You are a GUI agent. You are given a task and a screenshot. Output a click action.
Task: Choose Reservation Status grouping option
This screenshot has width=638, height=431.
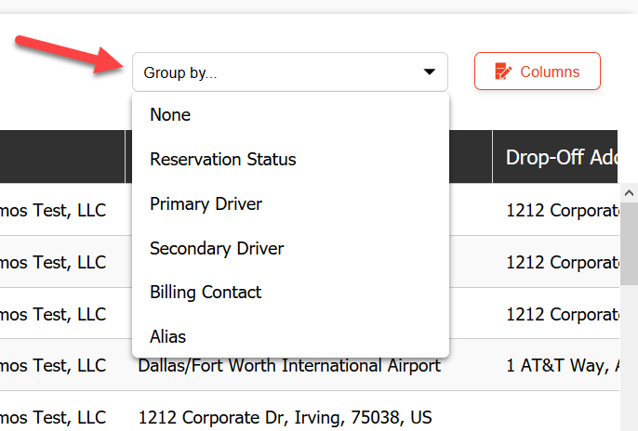[x=222, y=159]
